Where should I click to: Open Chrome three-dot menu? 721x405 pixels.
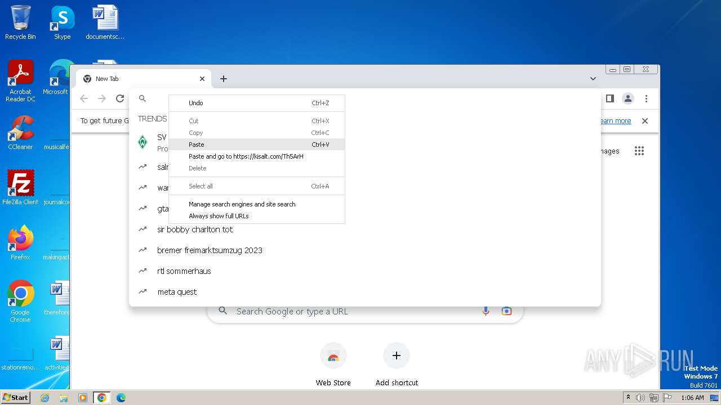(x=646, y=98)
